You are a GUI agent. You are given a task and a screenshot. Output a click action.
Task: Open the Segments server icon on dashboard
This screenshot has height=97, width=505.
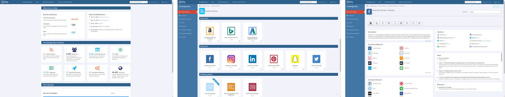click(51, 68)
